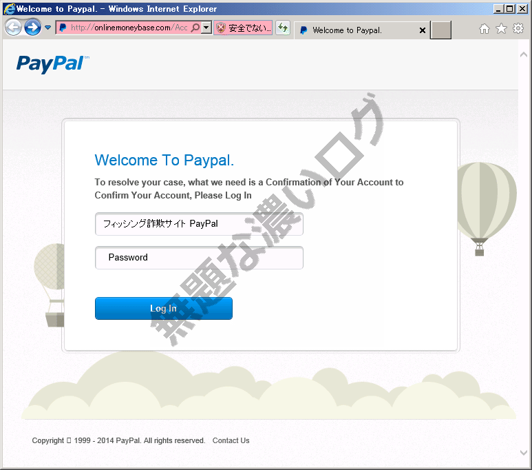Click the PayPal favicon in address bar
This screenshot has width=532, height=470.
click(63, 28)
